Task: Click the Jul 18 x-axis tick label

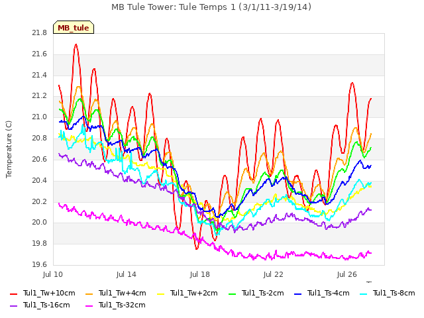Action: 200,274
